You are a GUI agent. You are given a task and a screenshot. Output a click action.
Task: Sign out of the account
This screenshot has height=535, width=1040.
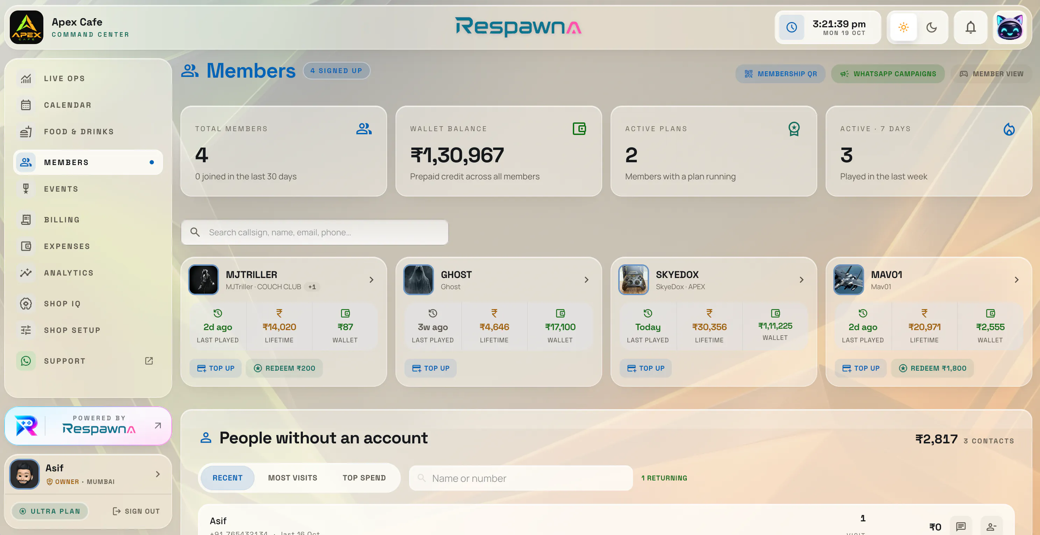136,511
